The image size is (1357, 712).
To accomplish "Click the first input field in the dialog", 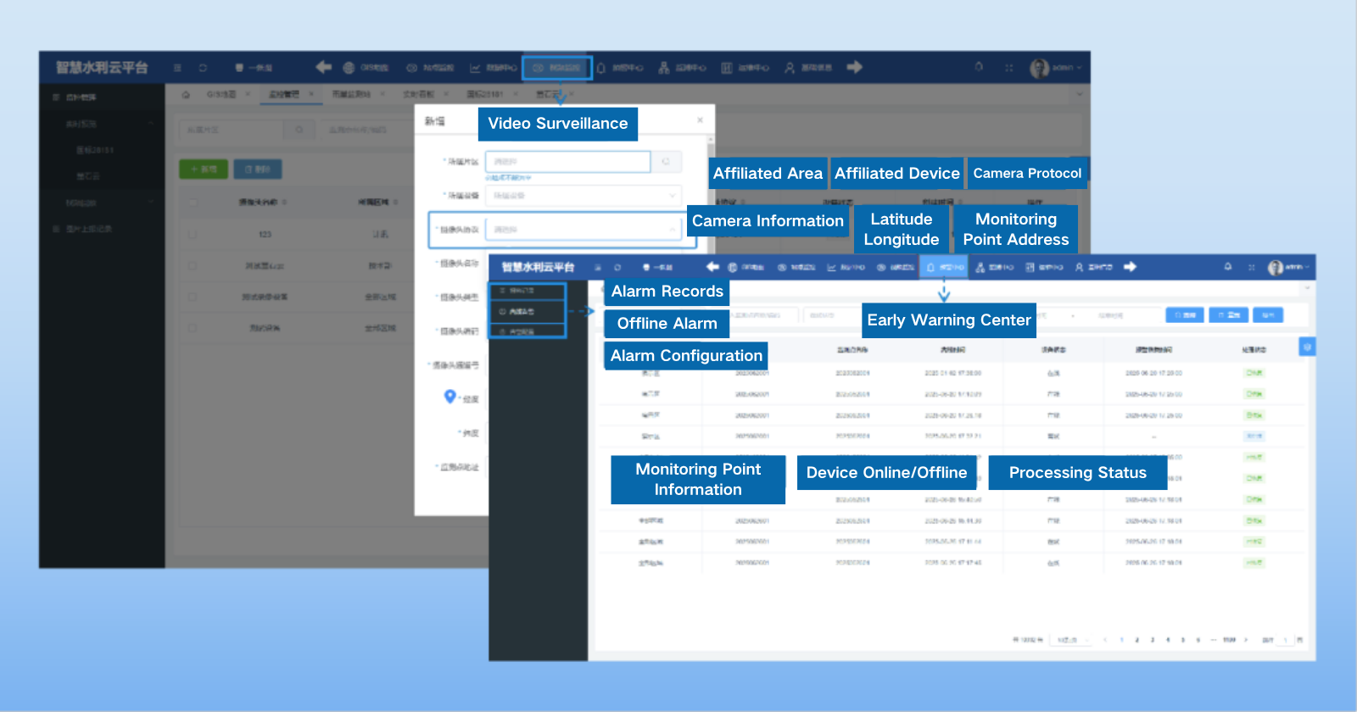I will point(567,161).
